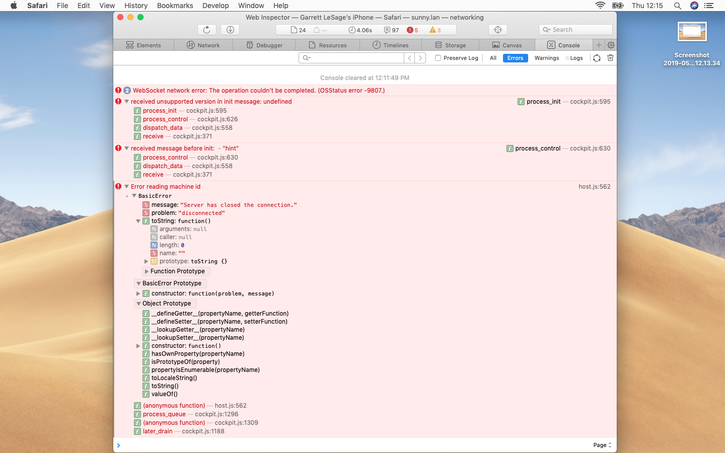Click the download web archive icon

[x=230, y=30]
